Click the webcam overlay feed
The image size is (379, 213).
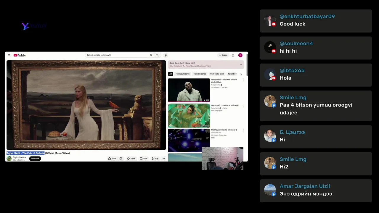point(223,159)
